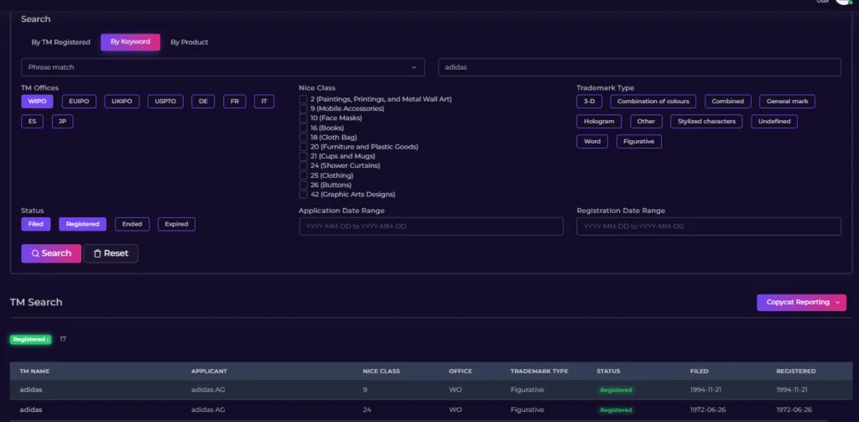Sort by NICE CLASS column header

point(382,371)
